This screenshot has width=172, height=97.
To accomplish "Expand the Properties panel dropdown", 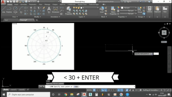I will 122,17.
